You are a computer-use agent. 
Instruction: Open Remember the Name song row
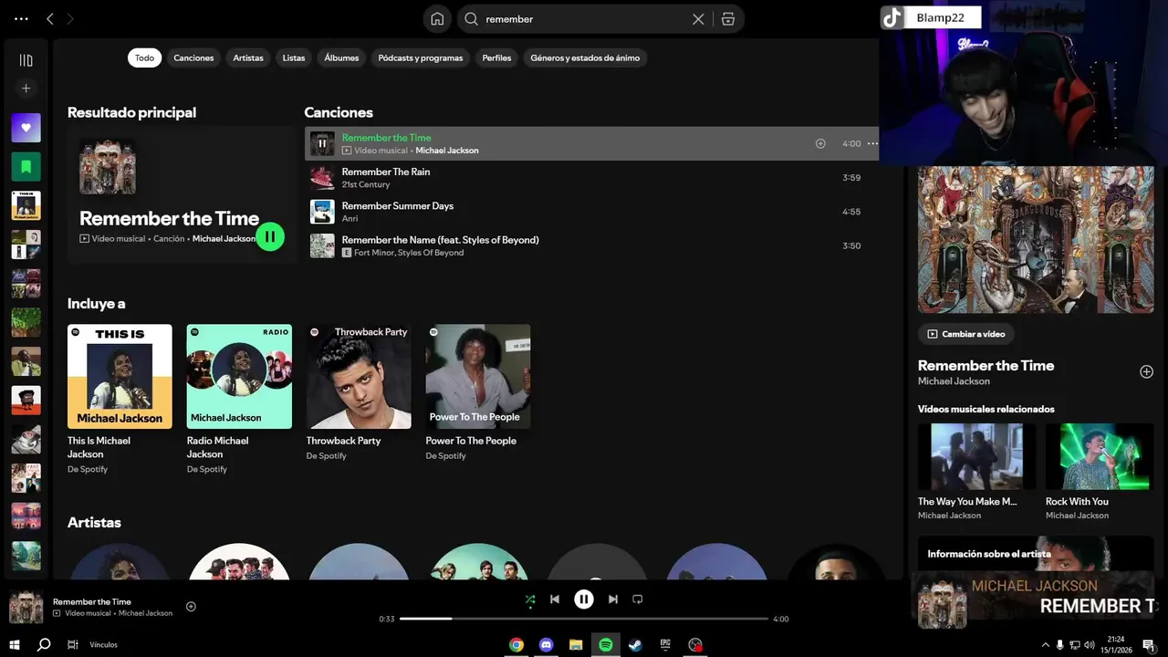tap(591, 245)
